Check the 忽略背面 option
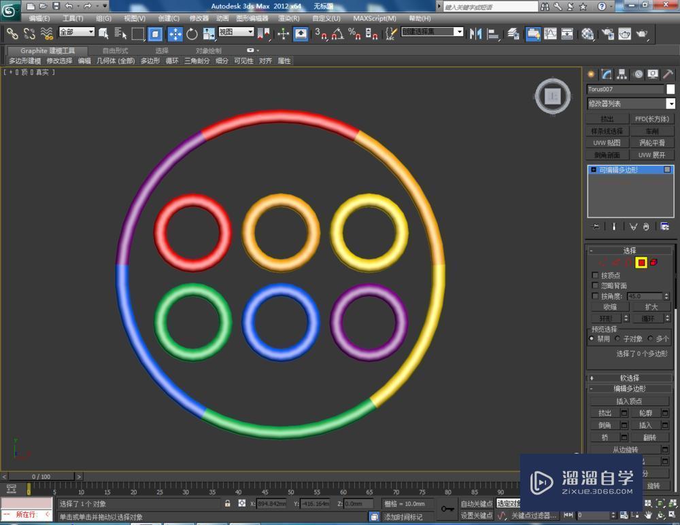Image resolution: width=680 pixels, height=525 pixels. click(596, 285)
